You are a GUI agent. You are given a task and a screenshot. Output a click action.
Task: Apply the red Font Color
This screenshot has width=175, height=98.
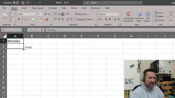47,19
